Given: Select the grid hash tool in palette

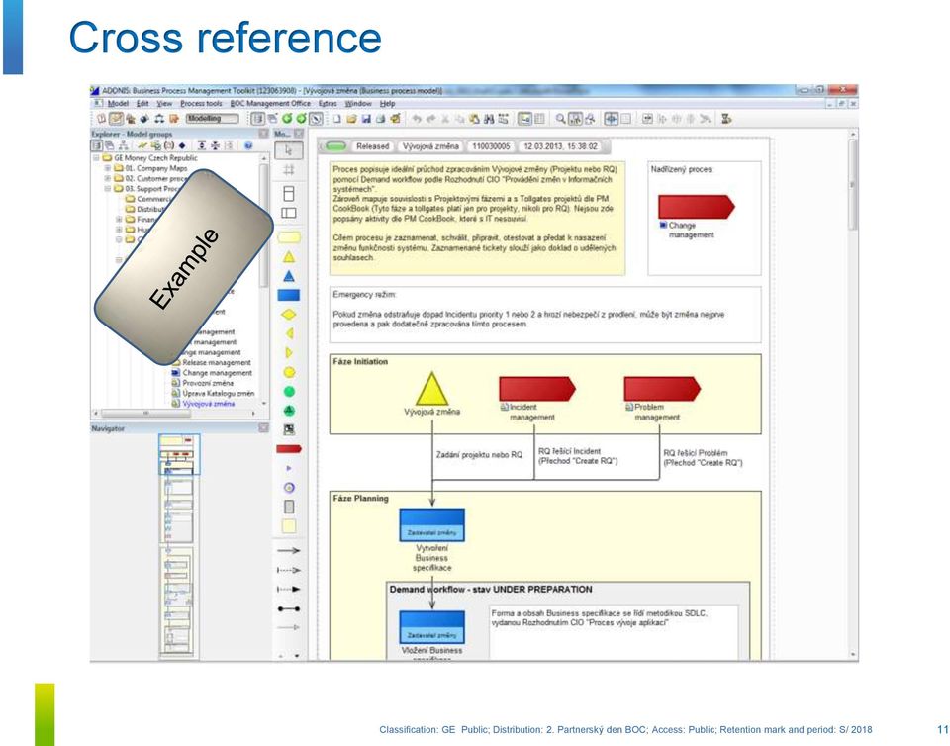Looking at the screenshot, I should [x=289, y=170].
